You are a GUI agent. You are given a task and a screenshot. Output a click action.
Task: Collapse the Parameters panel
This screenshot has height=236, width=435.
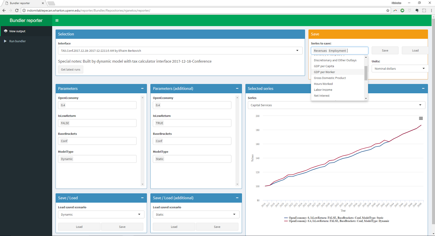click(142, 88)
